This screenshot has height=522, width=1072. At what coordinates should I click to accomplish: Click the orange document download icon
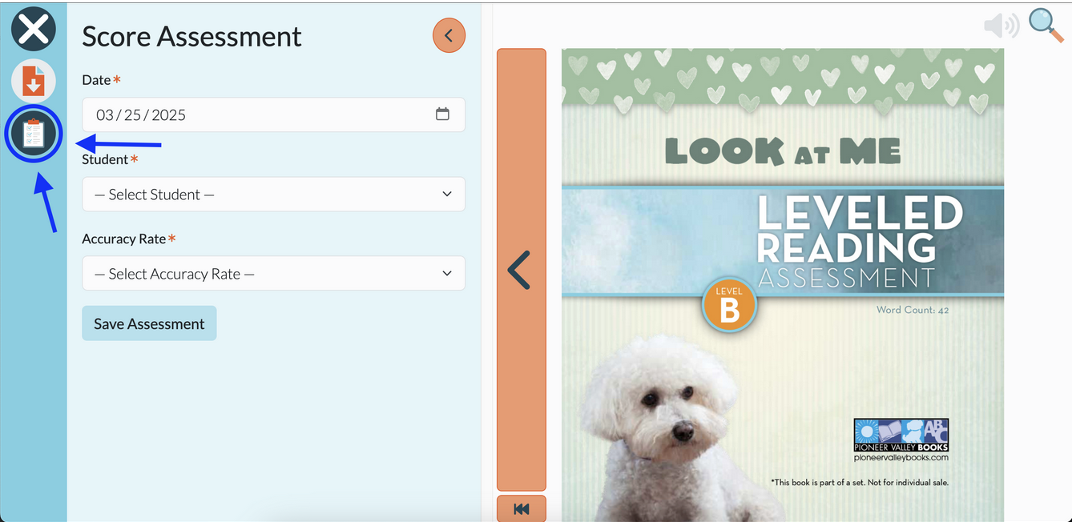tap(34, 80)
